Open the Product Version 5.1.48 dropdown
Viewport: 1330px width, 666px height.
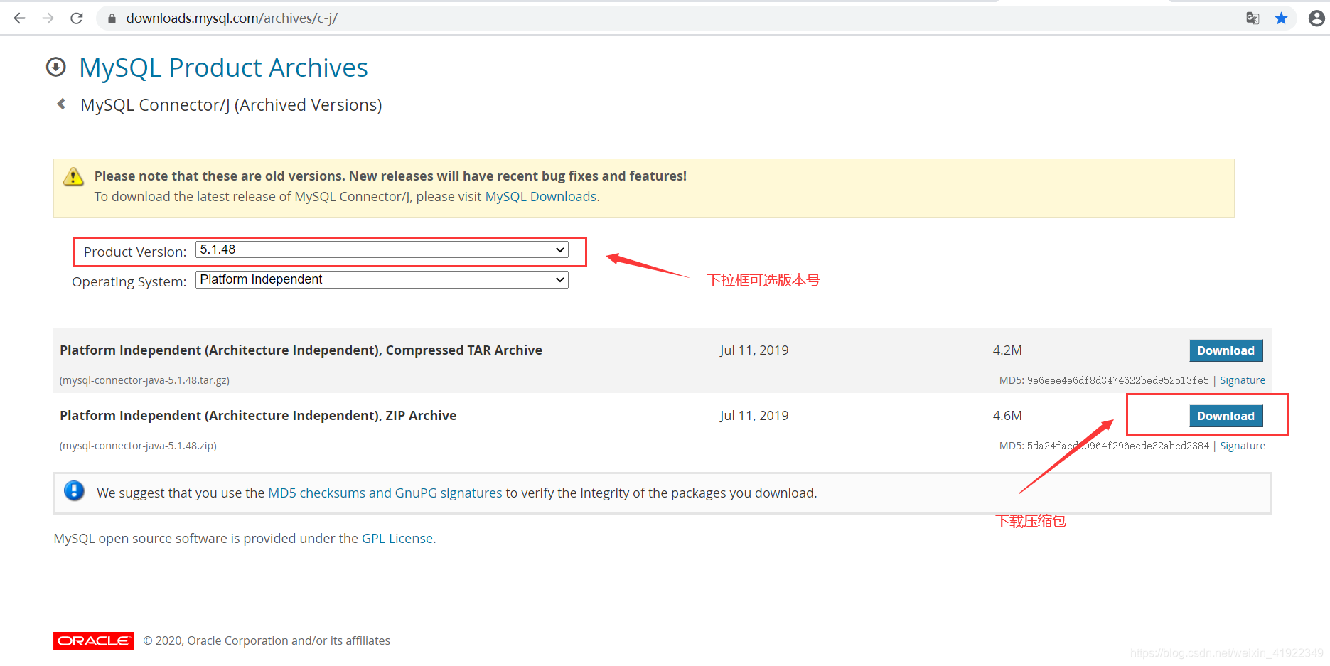coord(382,250)
